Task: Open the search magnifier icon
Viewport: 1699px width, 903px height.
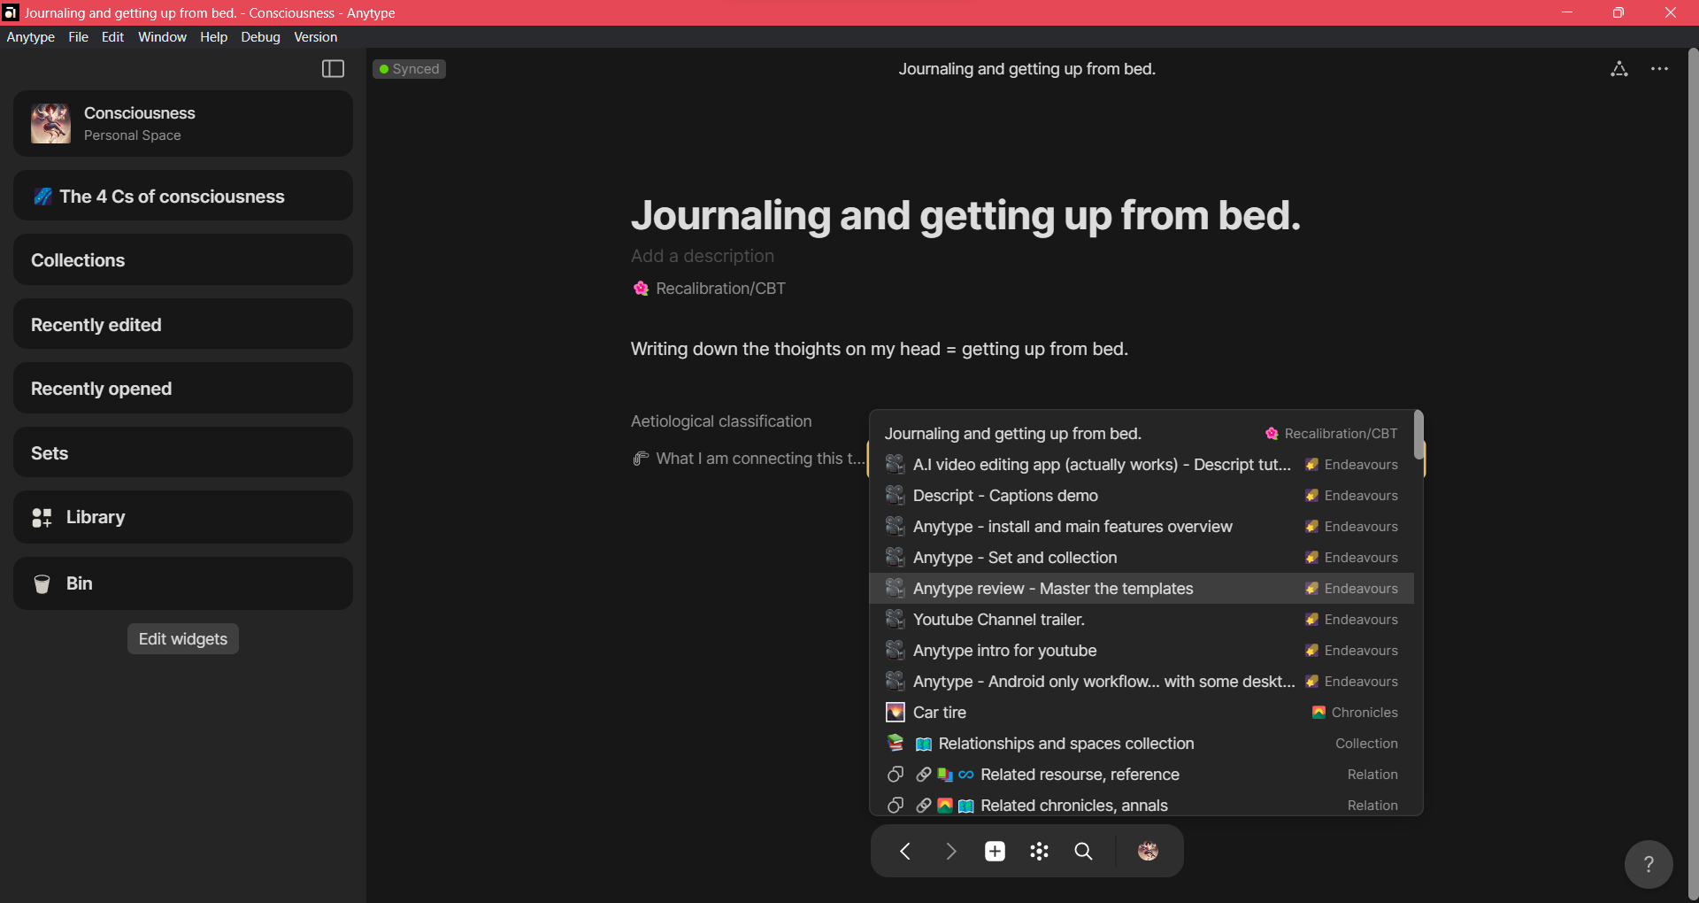Action: (1083, 851)
